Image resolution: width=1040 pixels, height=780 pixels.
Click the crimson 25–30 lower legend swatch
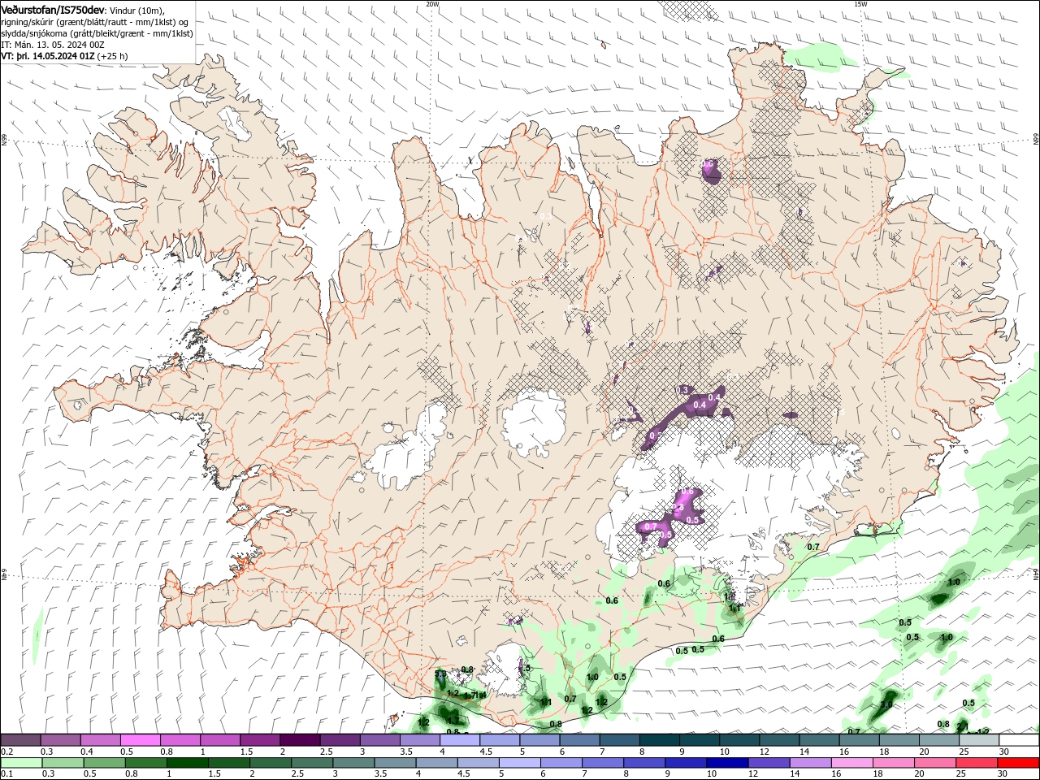pos(976,763)
